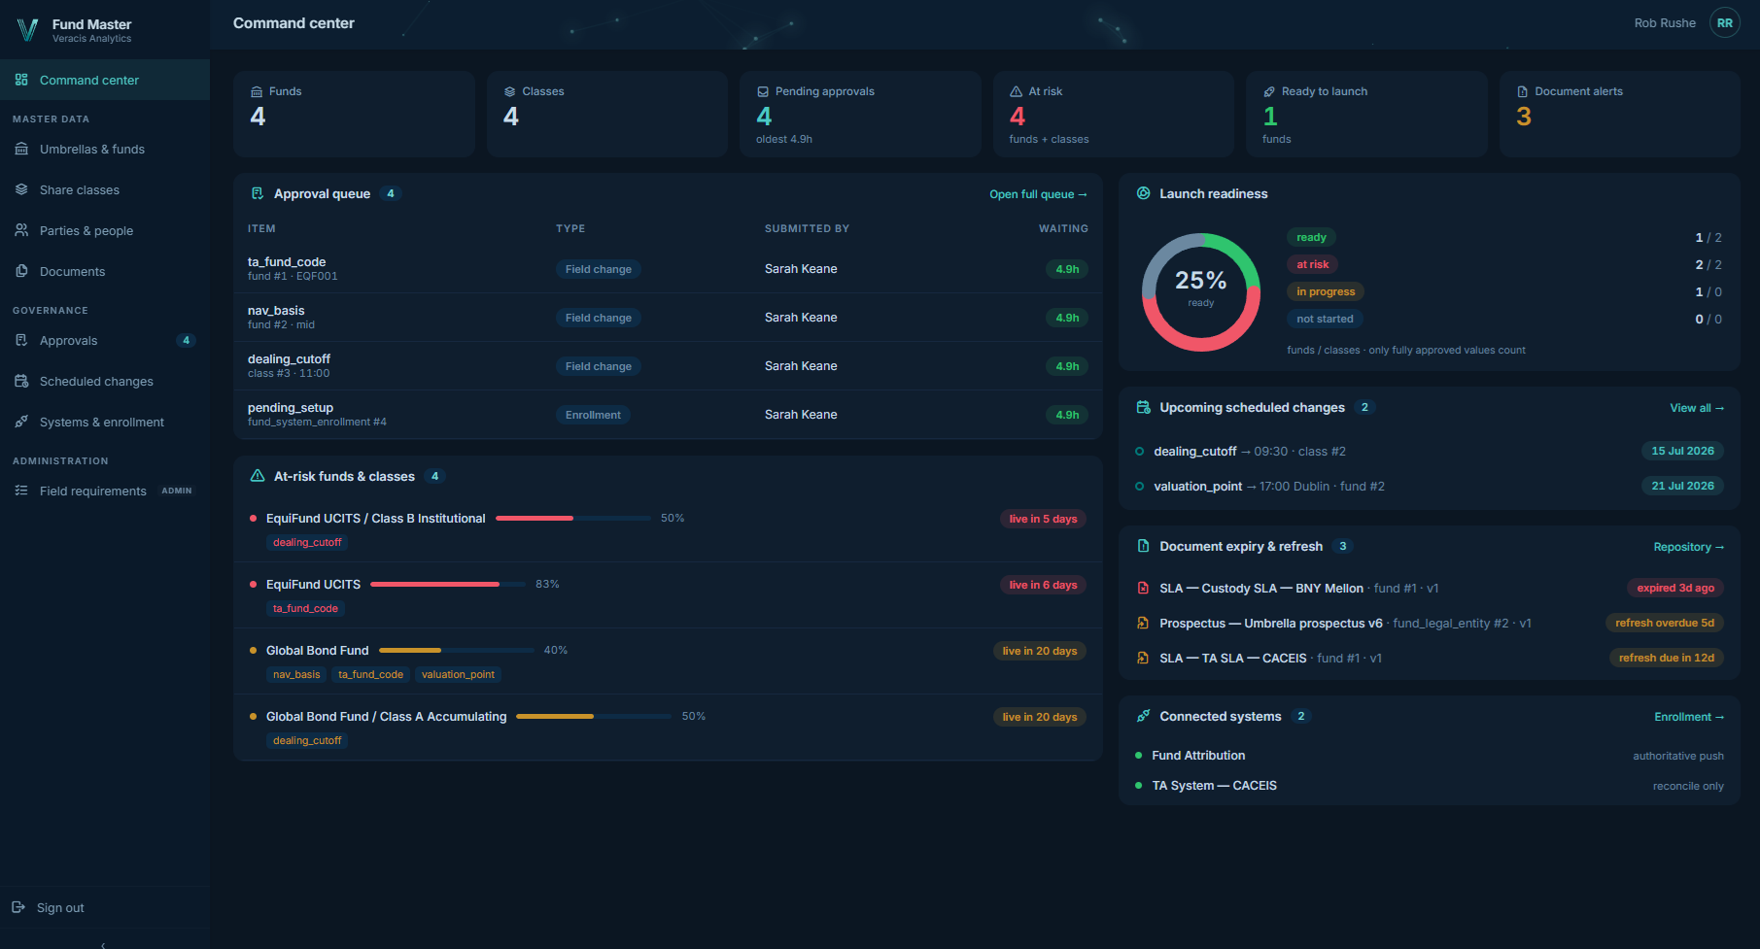Click the Field requirements list icon

[21, 491]
